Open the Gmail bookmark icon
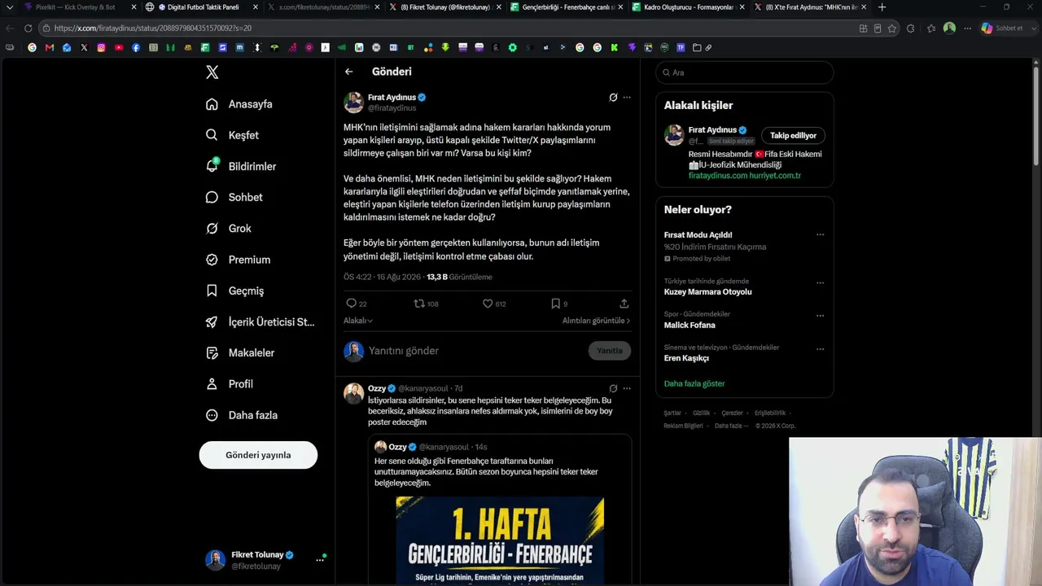Image resolution: width=1042 pixels, height=586 pixels. (50, 47)
